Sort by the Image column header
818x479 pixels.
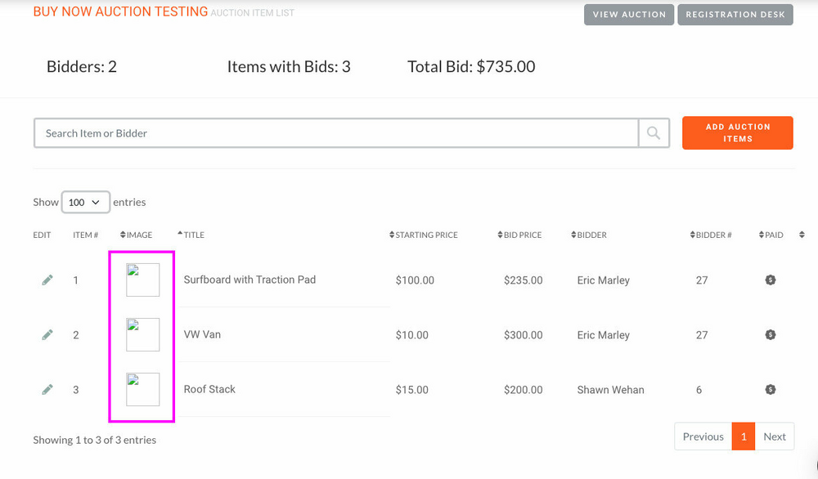[x=137, y=235]
